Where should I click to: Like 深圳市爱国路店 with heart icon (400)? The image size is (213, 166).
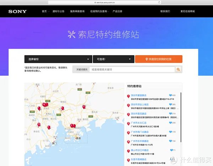[x=170, y=95]
